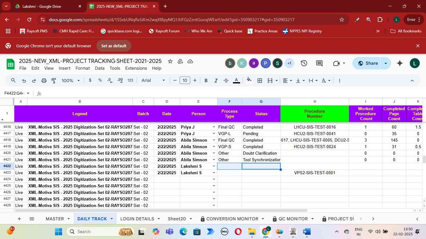
Task: Undo the last action
Action: 24,81
